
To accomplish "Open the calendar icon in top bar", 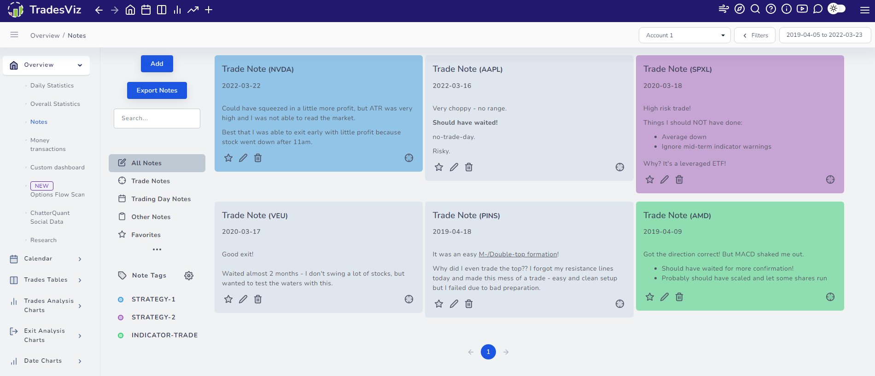I will (x=146, y=10).
